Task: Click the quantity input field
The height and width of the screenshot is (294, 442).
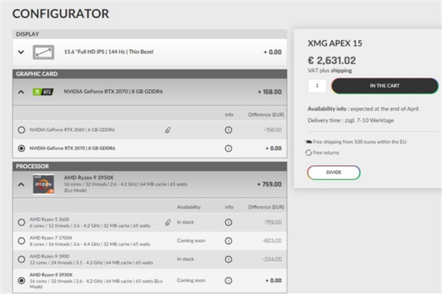Action: pos(317,85)
